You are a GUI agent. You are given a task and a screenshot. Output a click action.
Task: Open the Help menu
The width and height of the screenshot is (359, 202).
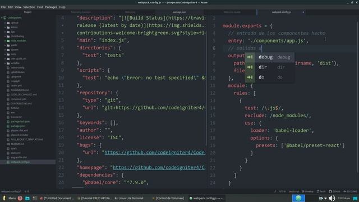pyautogui.click(x=62, y=7)
